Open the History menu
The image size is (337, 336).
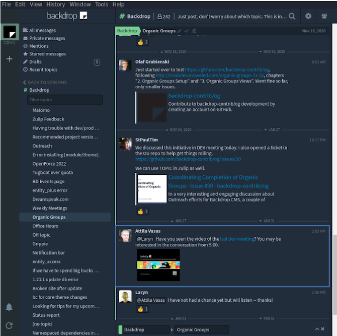point(55,4)
